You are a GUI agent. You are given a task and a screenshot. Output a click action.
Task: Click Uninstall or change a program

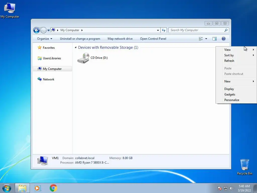coord(80,39)
